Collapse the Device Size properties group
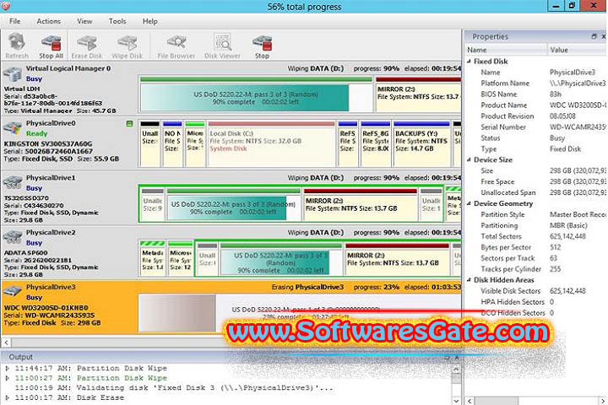The height and width of the screenshot is (405, 608). click(x=469, y=159)
